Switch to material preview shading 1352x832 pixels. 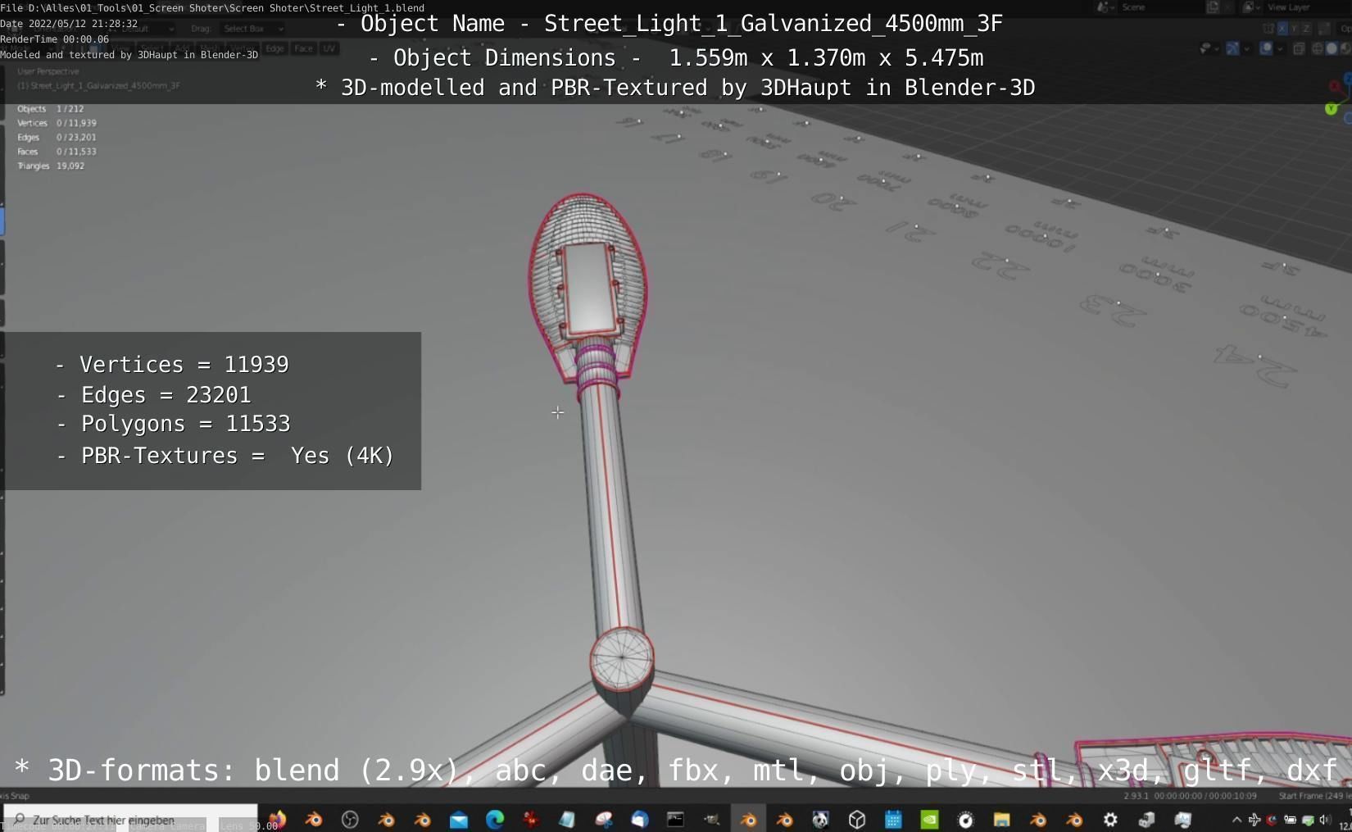(x=1345, y=48)
